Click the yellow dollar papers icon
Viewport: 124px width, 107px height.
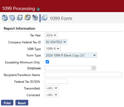coord(28,18)
